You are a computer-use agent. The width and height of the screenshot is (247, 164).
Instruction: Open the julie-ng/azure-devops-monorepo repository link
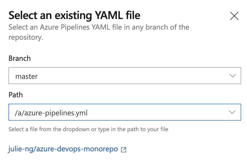click(x=63, y=149)
